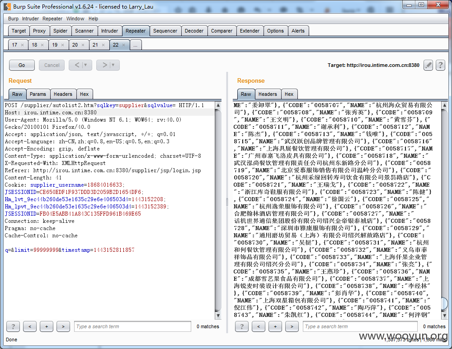Click request scrollbar up arrow

[x=218, y=105]
